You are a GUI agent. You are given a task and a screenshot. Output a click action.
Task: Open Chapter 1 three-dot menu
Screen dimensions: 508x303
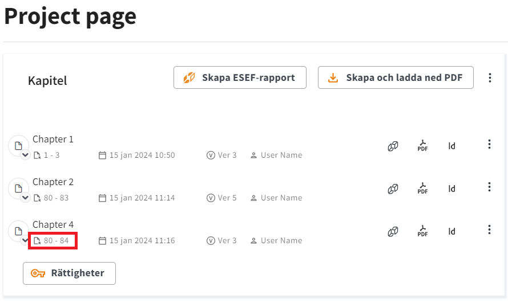[x=489, y=144]
